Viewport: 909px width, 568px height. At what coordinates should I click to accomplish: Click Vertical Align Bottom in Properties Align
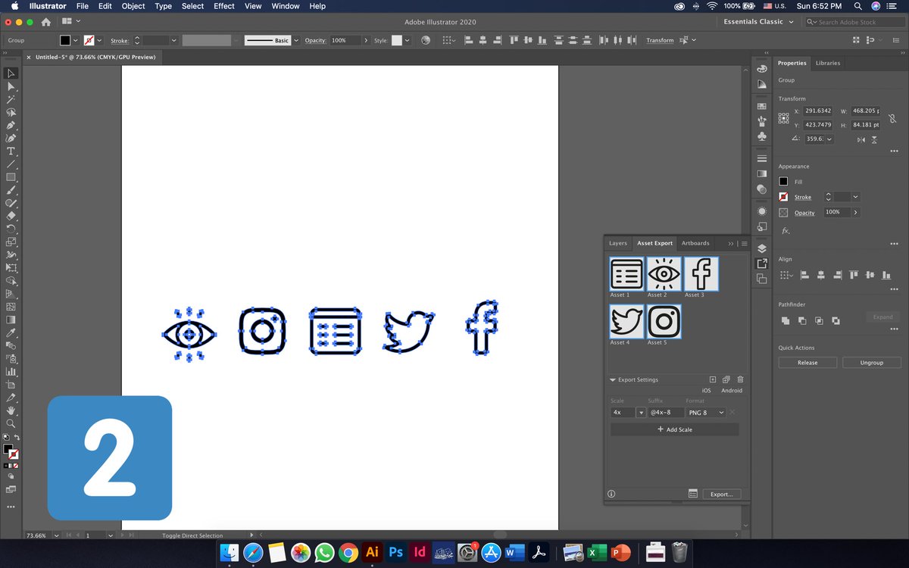click(x=885, y=275)
